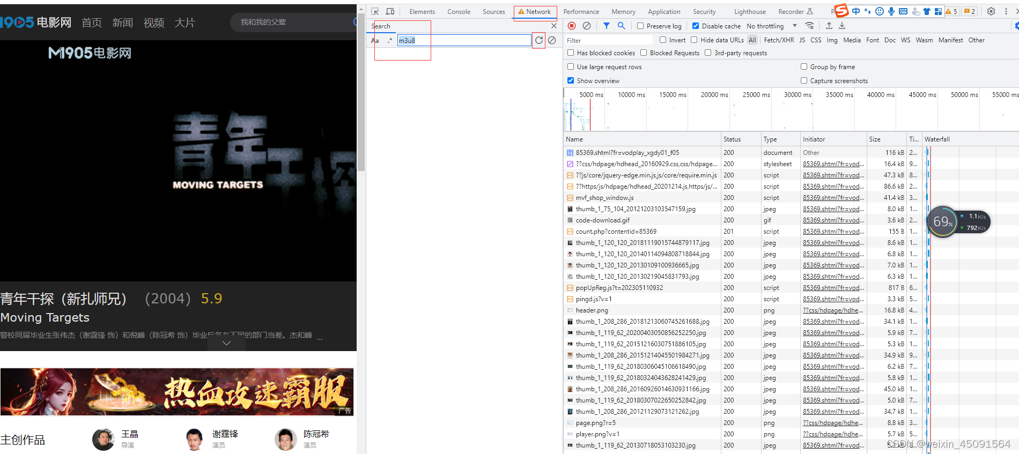Uncheck the Show overview checkbox
This screenshot has width=1019, height=454.
pos(571,80)
